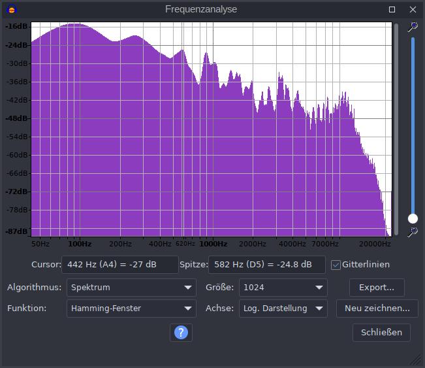Viewport: 425px width, 368px height.
Task: Click the 2000Hz frequency axis label
Action: pyautogui.click(x=253, y=244)
